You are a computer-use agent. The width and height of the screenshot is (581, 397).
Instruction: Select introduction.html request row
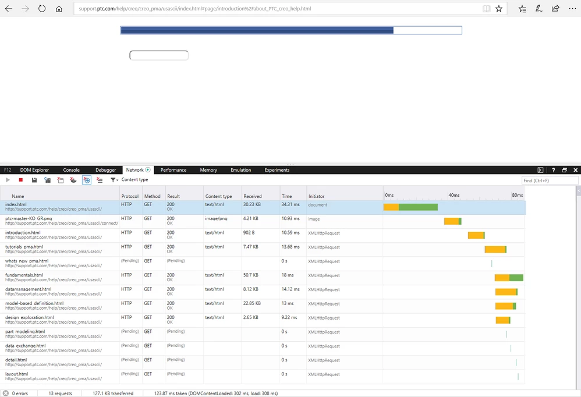point(263,236)
